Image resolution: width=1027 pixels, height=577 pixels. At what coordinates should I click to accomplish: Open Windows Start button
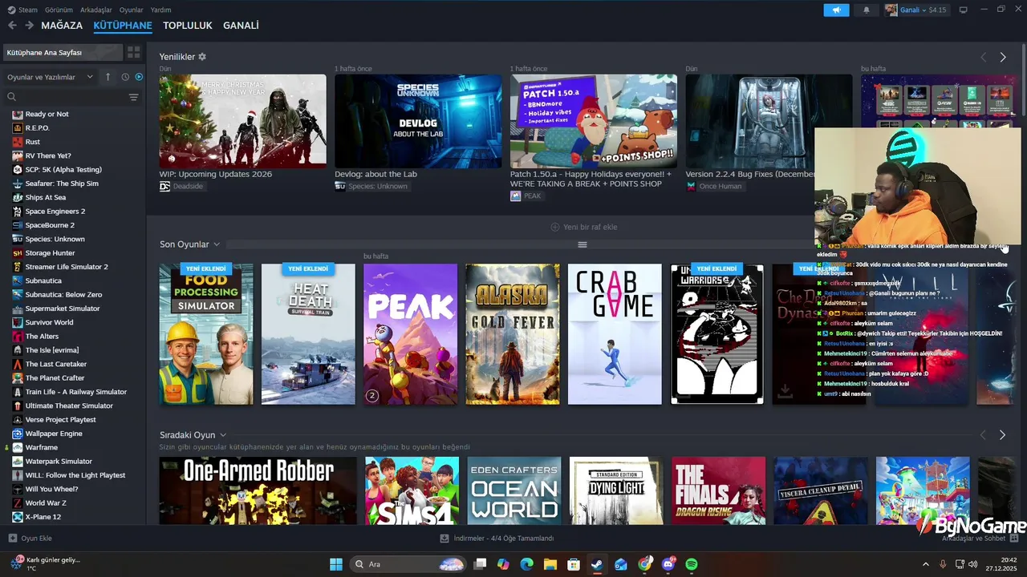coord(336,564)
